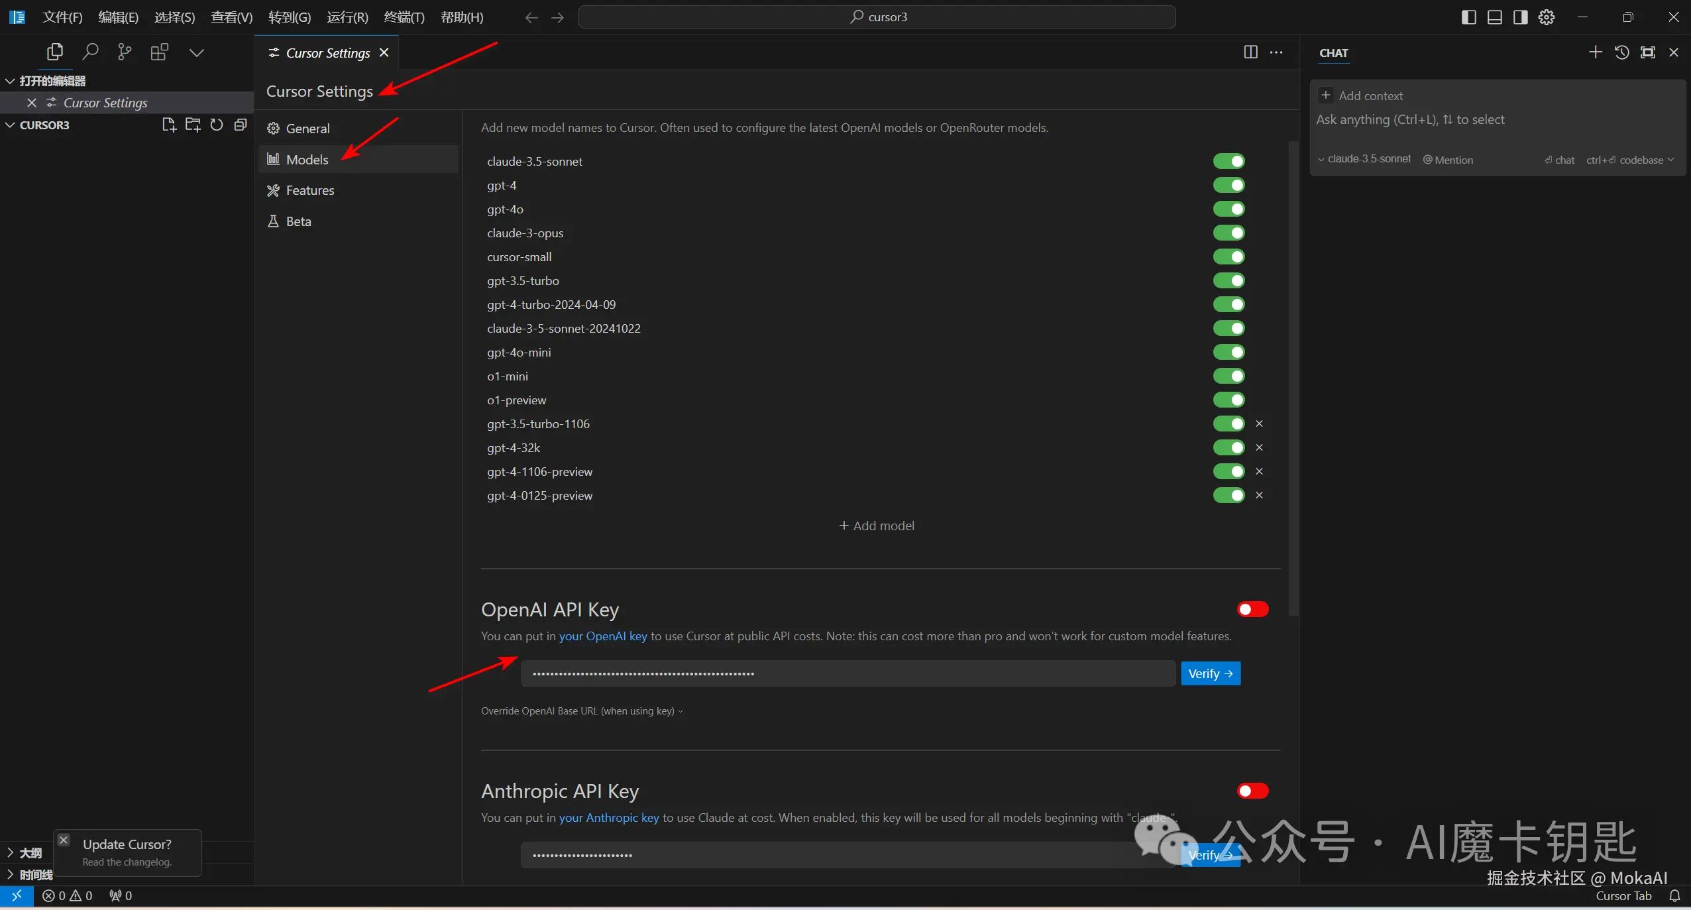
Task: Click the New File icon in CURSOR3
Action: 169,125
